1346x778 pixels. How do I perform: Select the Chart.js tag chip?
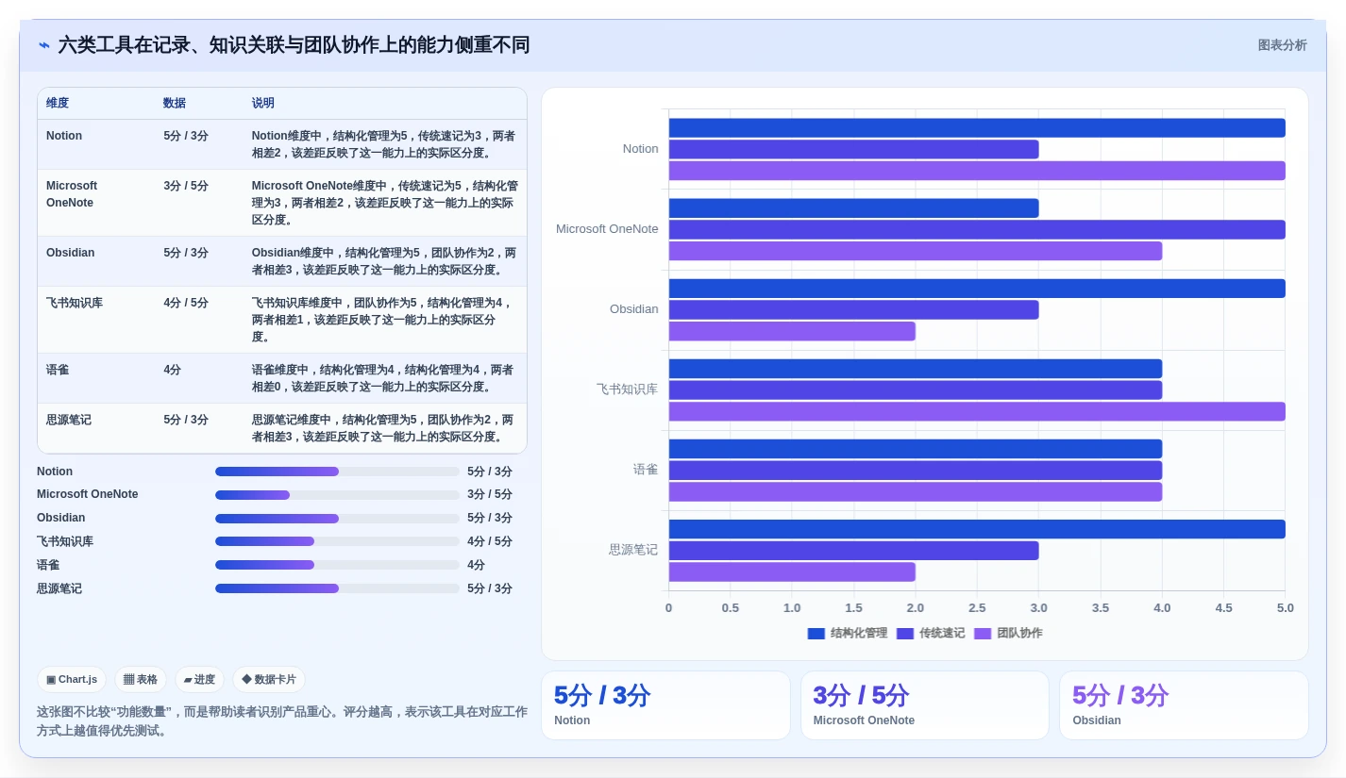[72, 679]
